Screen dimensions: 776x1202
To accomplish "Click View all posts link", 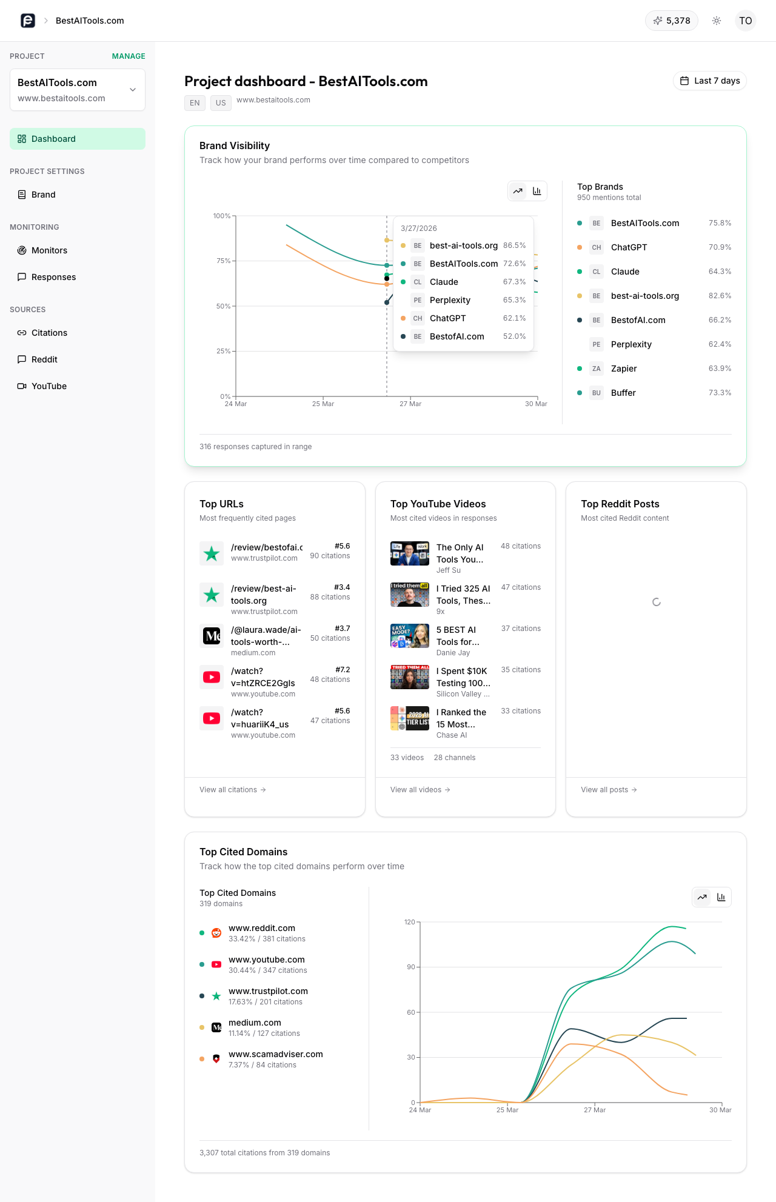I will pos(609,790).
